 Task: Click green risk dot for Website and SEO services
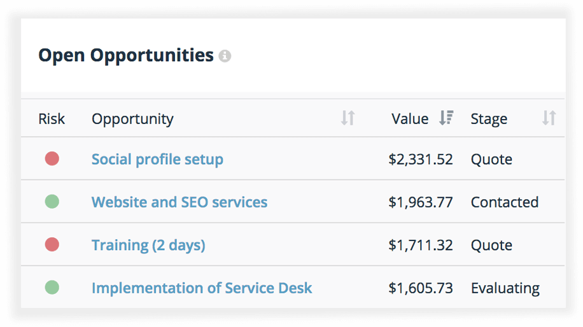pyautogui.click(x=52, y=202)
